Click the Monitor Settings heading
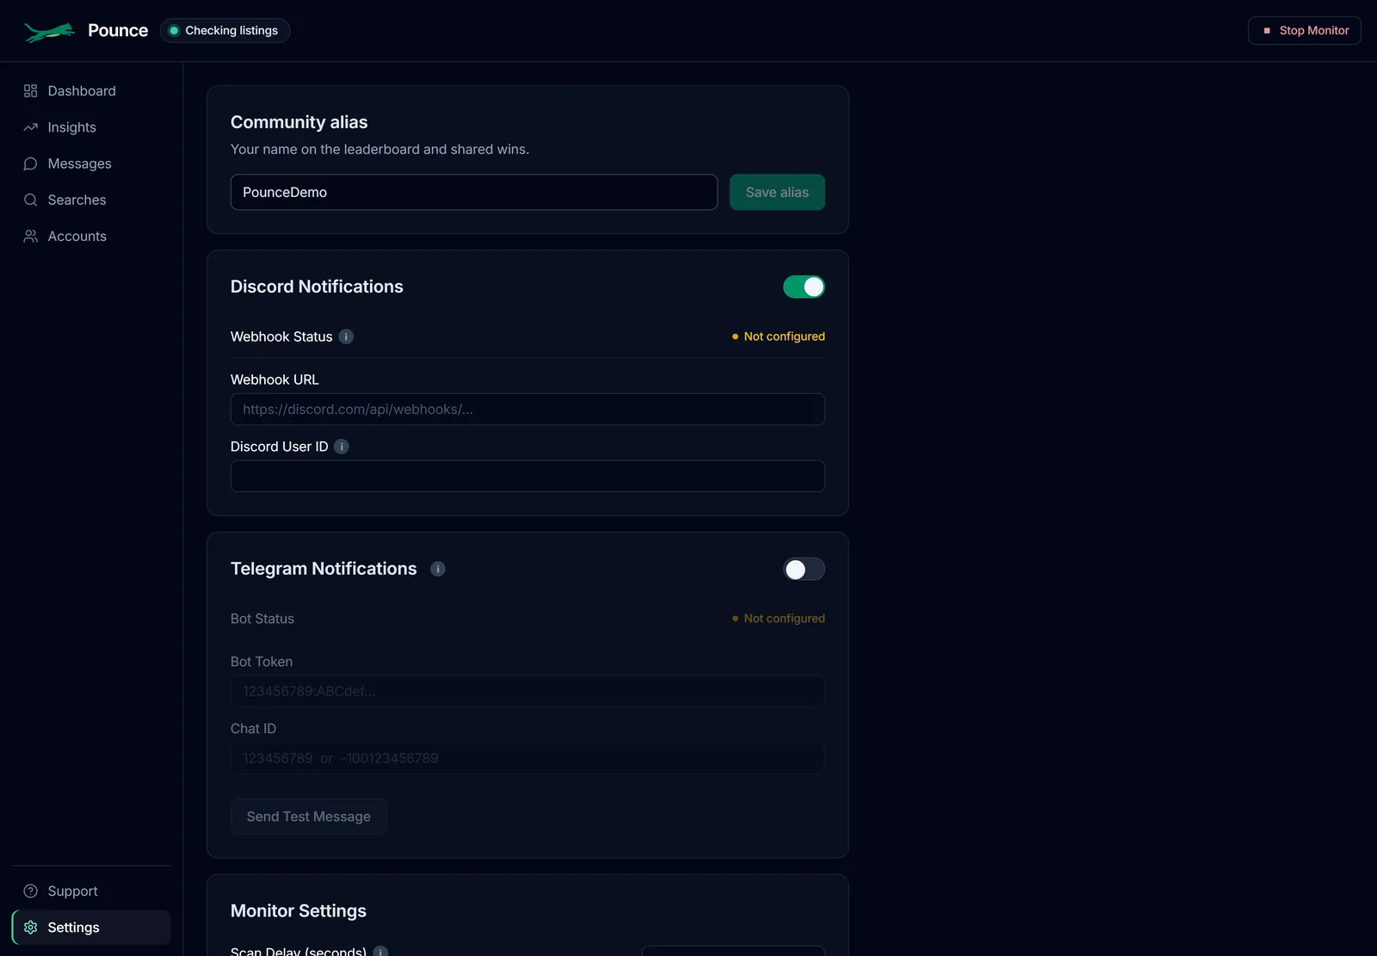 tap(299, 910)
